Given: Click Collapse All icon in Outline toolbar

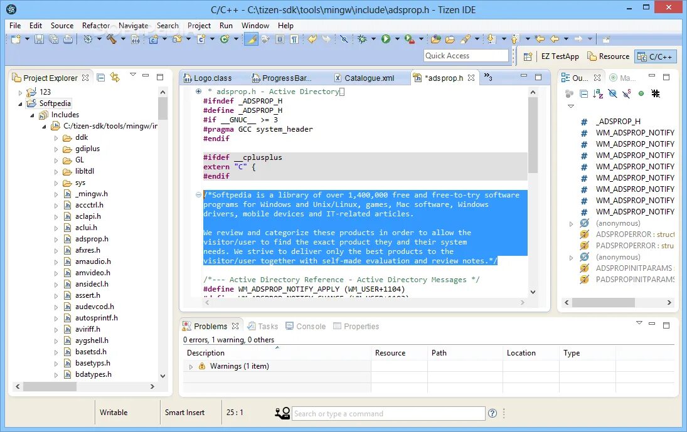Looking at the screenshot, I should [583, 93].
